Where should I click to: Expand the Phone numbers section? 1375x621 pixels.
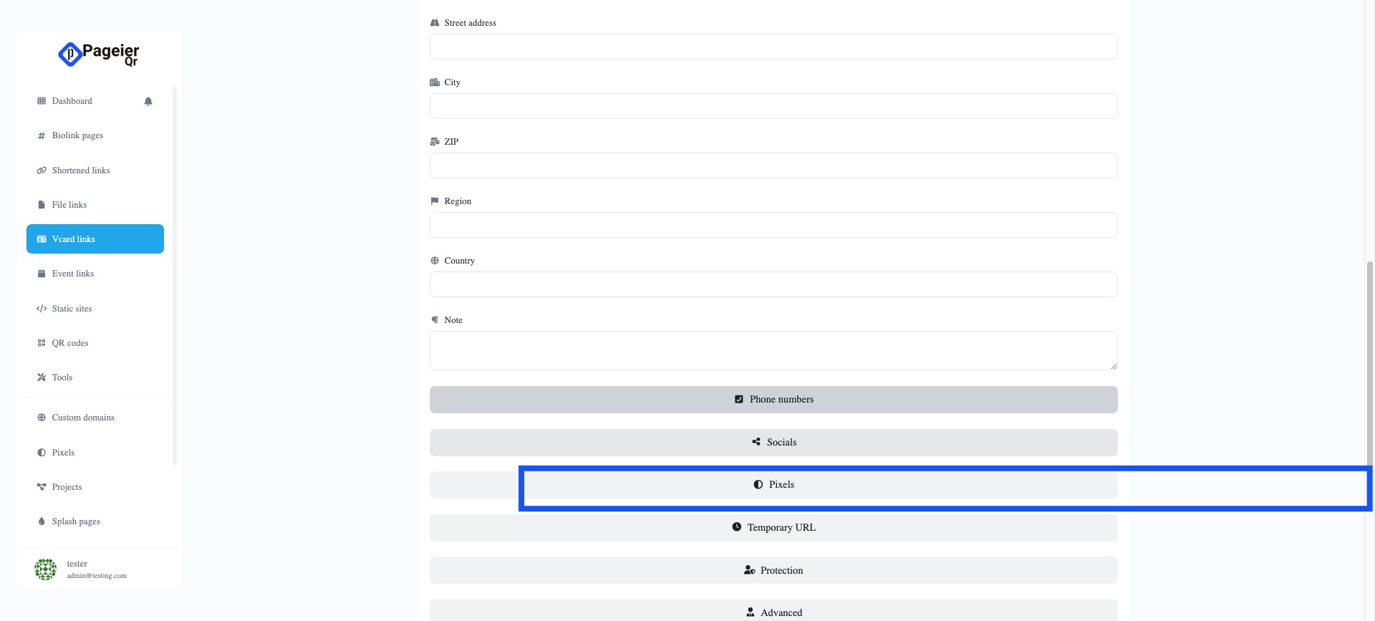click(x=773, y=400)
